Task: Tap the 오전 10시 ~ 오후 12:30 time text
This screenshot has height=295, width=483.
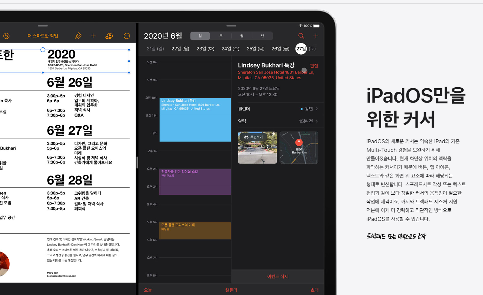Action: (257, 95)
